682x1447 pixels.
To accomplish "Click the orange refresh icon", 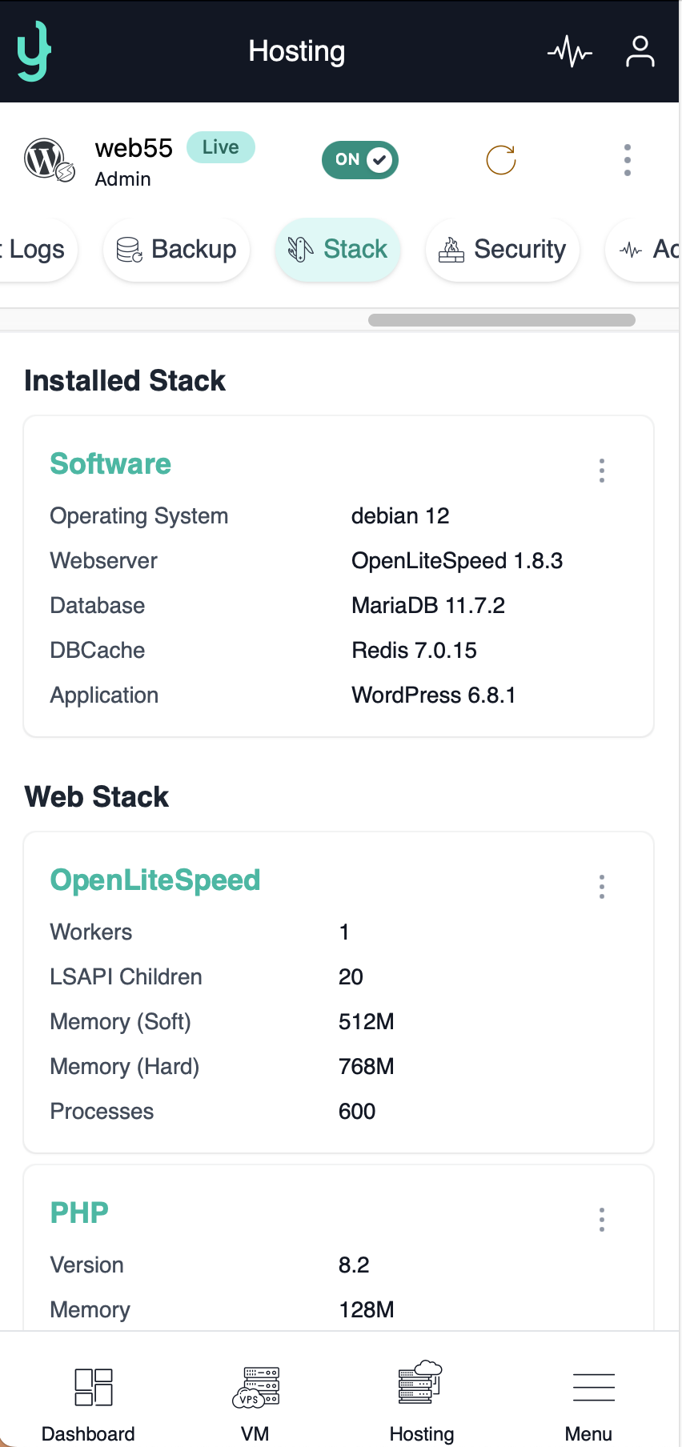I will tap(501, 160).
